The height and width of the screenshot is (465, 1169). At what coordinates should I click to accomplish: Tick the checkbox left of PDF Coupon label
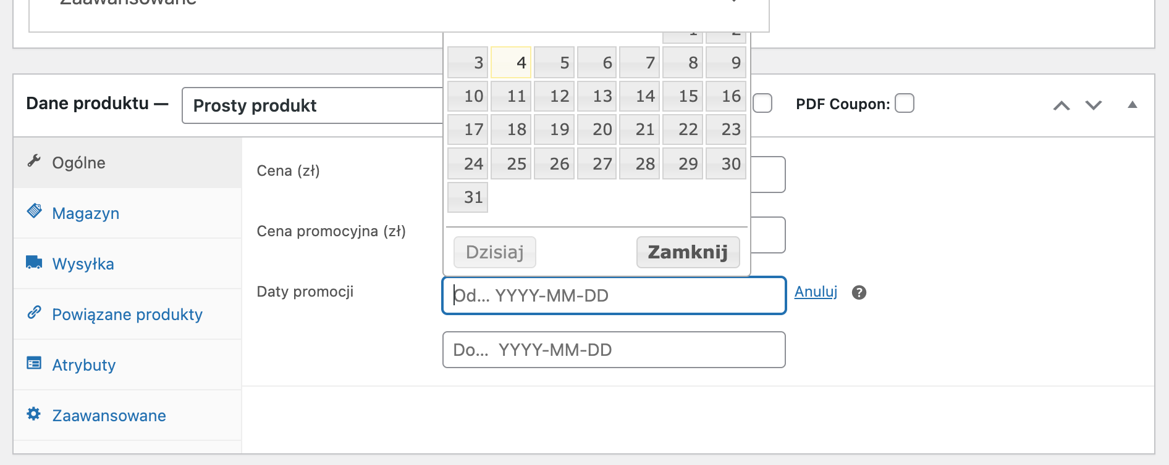[762, 103]
